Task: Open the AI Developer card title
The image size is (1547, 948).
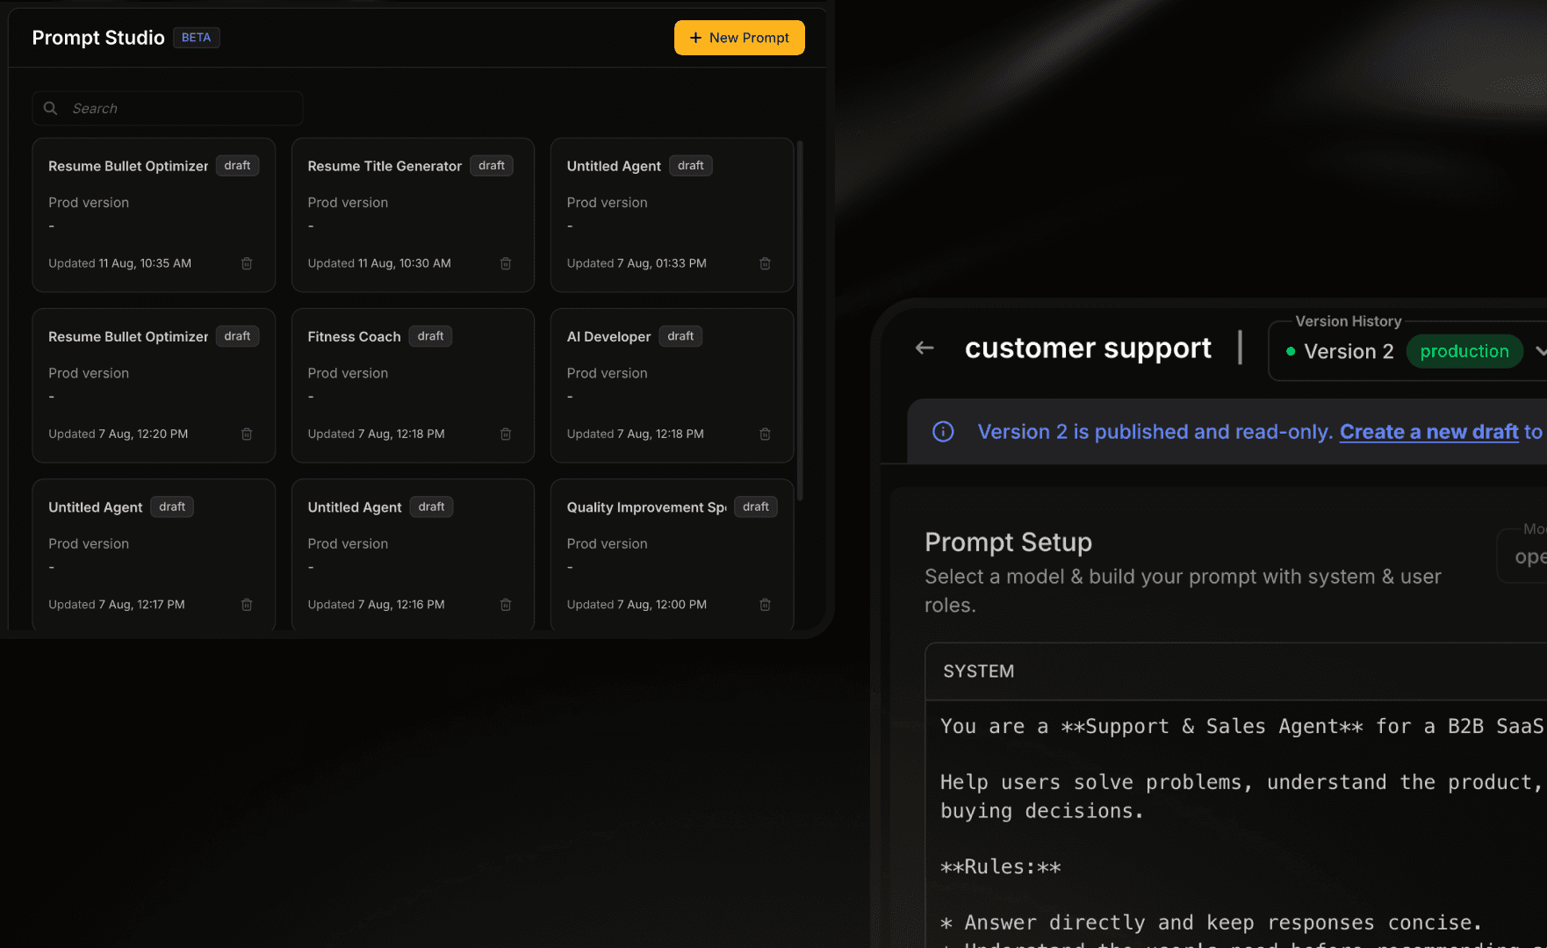Action: [x=608, y=337]
